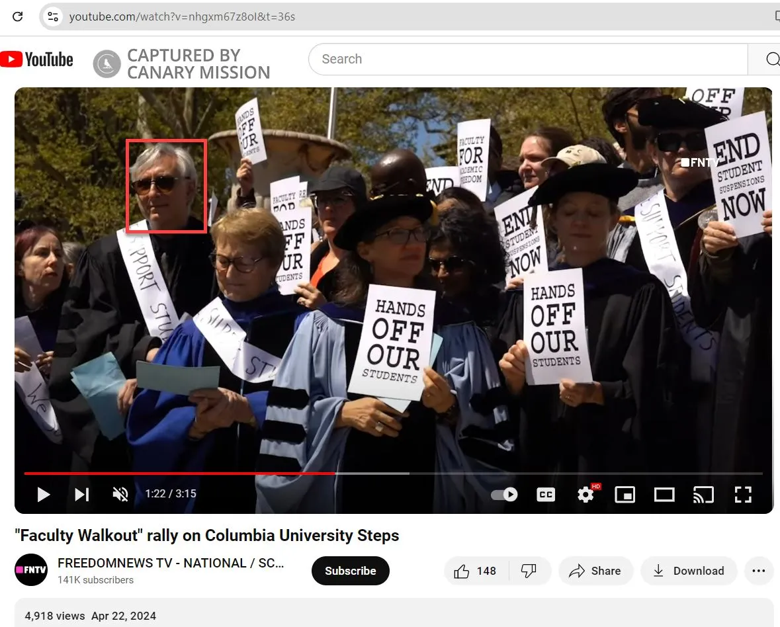Screen dimensions: 780x627
Task: Activate miniplayer mode
Action: point(625,494)
